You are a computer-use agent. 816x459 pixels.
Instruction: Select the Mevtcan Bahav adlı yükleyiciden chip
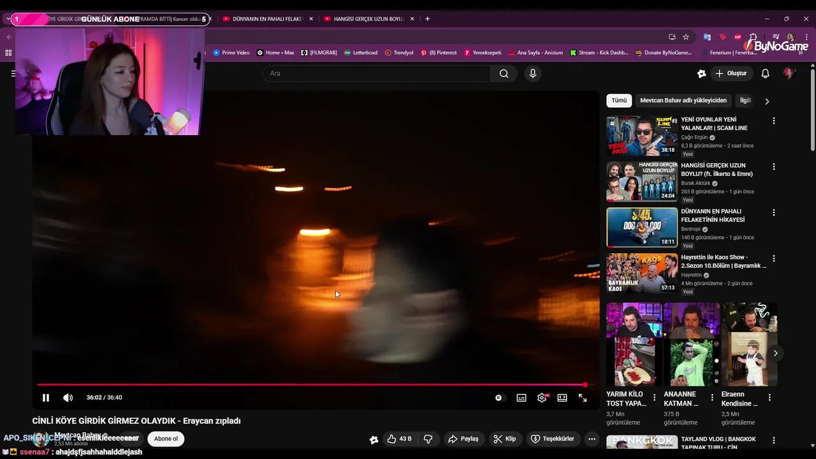(683, 101)
